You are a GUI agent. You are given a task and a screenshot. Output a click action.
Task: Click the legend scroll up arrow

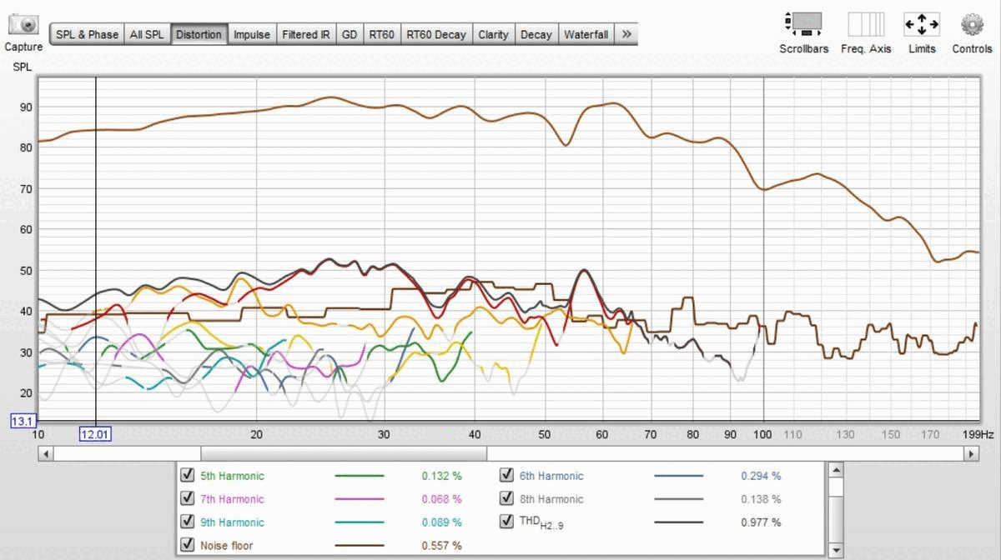tap(835, 469)
